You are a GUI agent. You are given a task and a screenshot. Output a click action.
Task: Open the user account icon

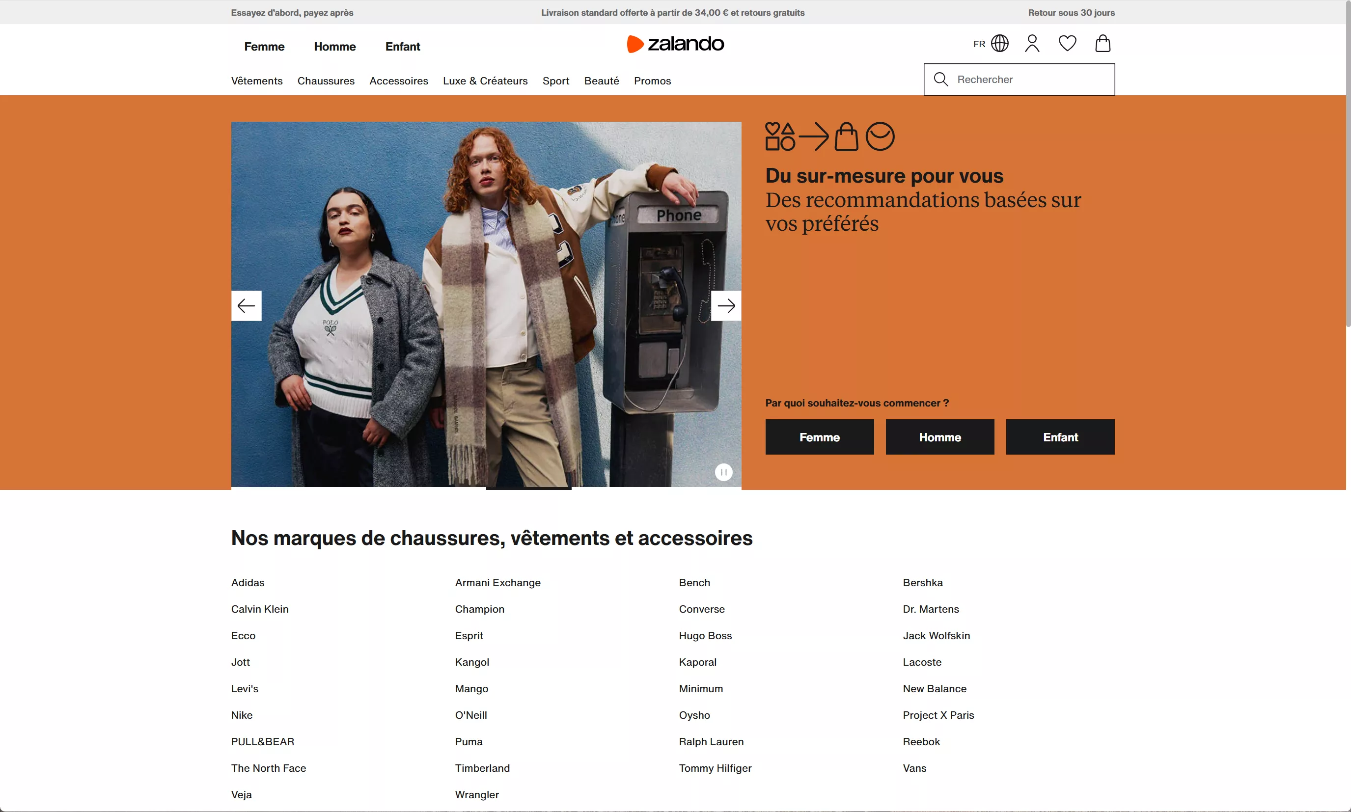click(1032, 43)
